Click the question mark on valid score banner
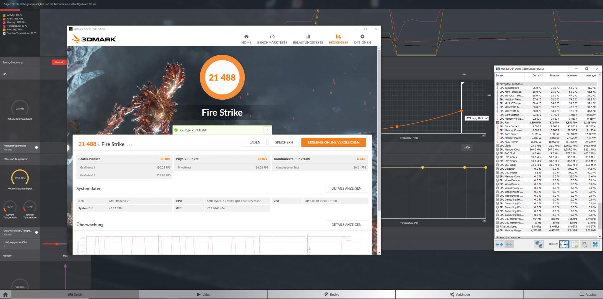603x299 pixels. [x=267, y=130]
